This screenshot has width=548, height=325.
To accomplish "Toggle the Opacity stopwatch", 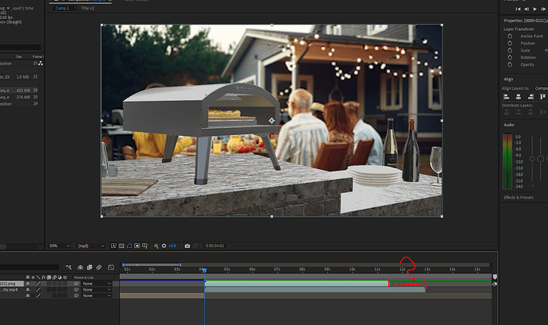I will 510,64.
